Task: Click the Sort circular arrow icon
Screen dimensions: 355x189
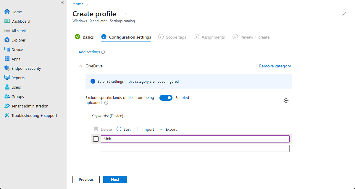Action: tap(119, 129)
